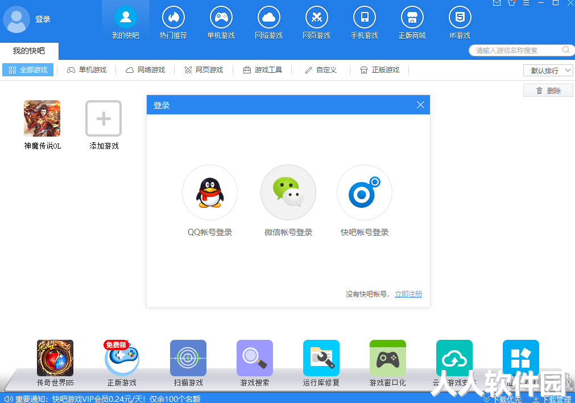Image resolution: width=575 pixels, height=403 pixels.
Task: Open the 扫描游戏 dock icon
Action: pos(188,358)
